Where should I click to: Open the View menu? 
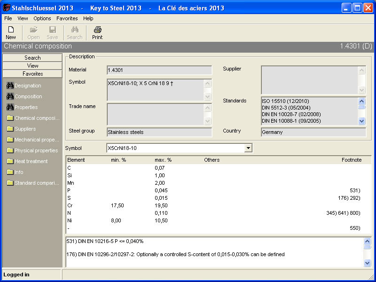point(23,18)
